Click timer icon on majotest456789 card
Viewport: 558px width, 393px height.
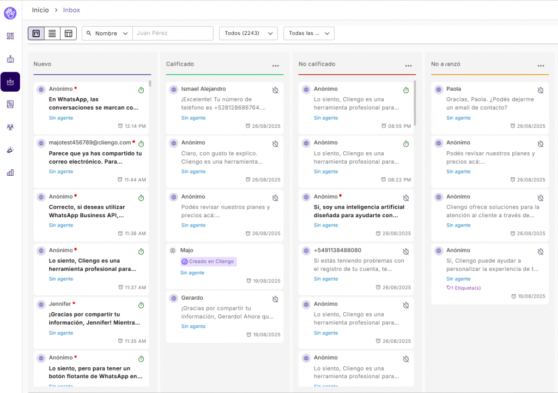coord(141,144)
